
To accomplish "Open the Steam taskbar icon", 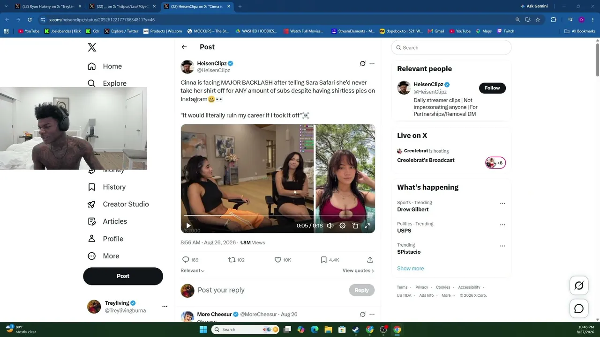I will pos(356,330).
